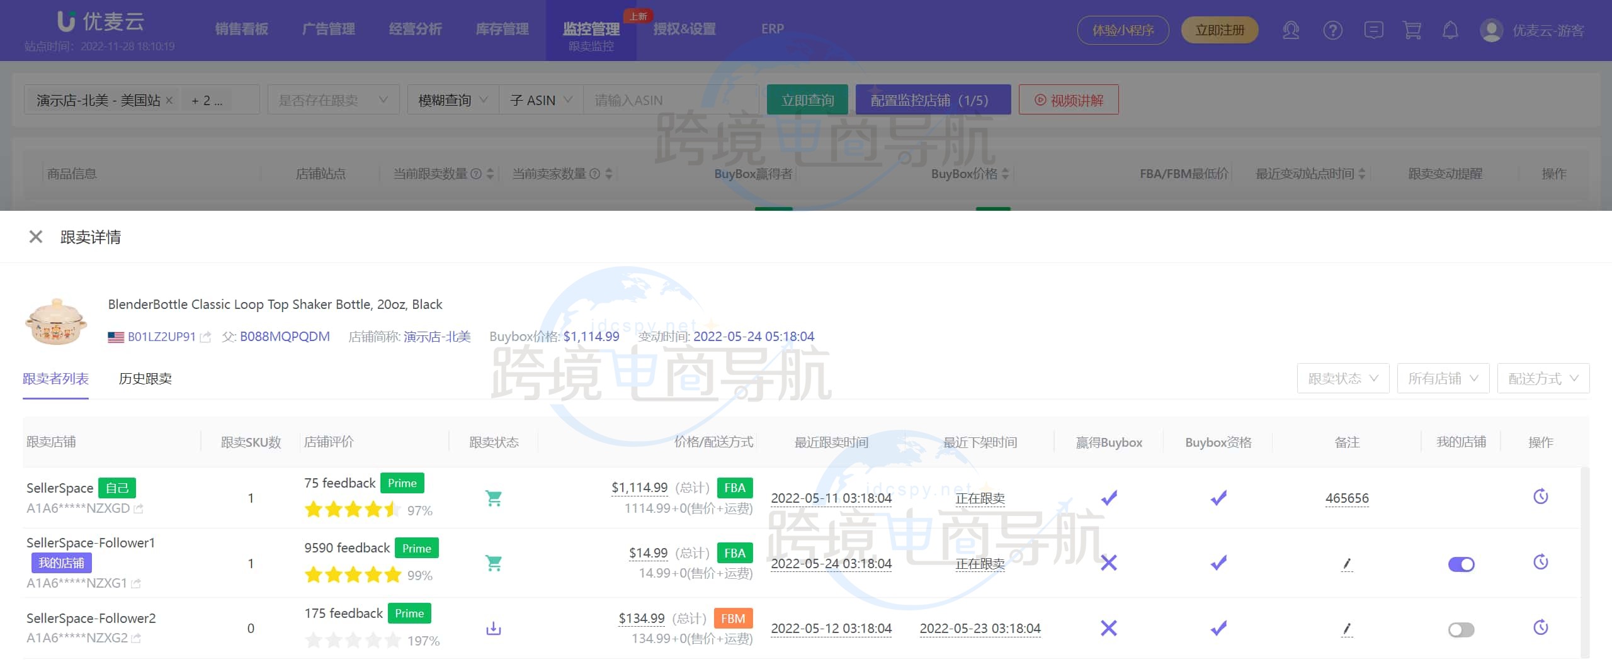Select the 跟卖者列表 tab
The image size is (1612, 667).
click(x=55, y=378)
